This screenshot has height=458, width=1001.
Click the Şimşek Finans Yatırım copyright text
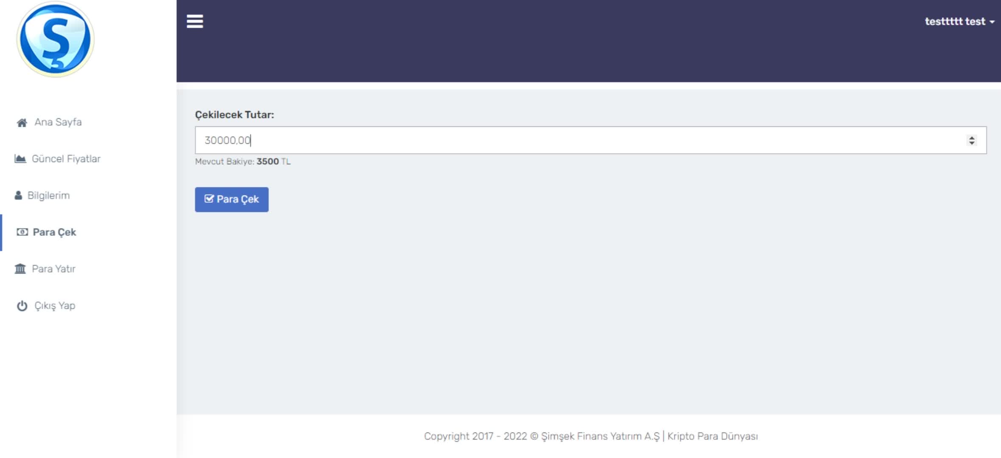[x=591, y=436]
